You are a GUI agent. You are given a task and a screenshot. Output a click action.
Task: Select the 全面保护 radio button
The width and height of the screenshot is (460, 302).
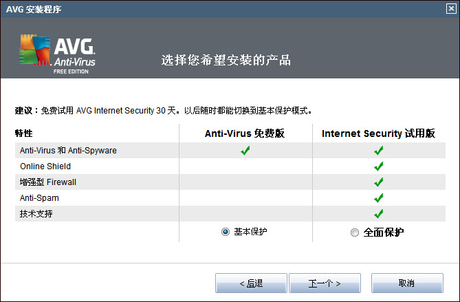point(355,233)
